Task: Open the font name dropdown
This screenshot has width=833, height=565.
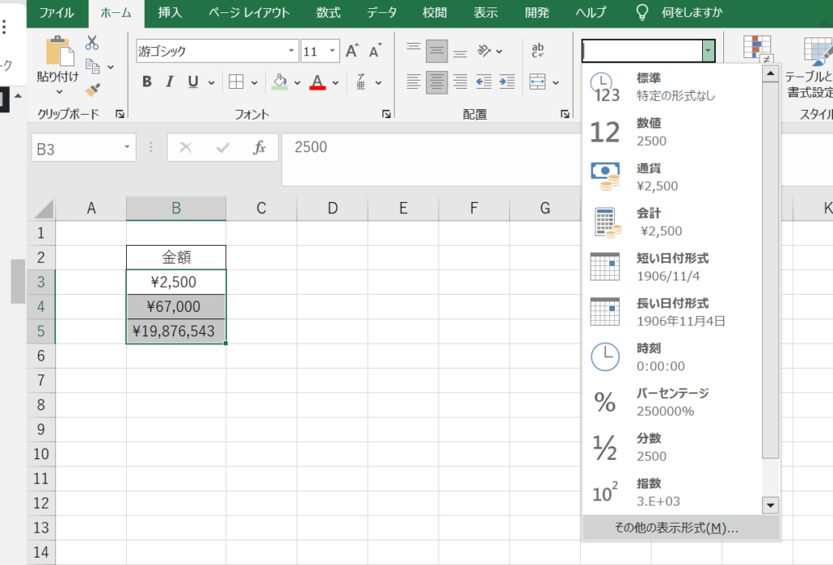Action: pos(291,51)
